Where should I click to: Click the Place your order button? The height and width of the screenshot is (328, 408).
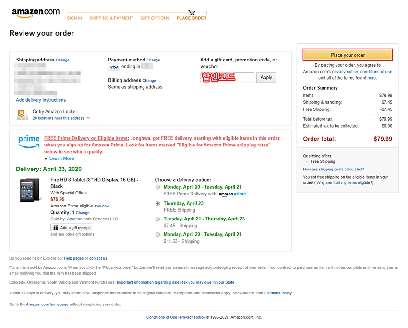pyautogui.click(x=348, y=55)
